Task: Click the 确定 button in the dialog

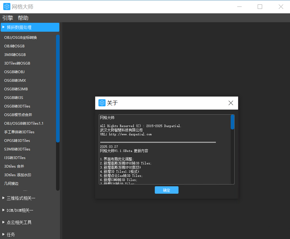Action: (x=166, y=190)
